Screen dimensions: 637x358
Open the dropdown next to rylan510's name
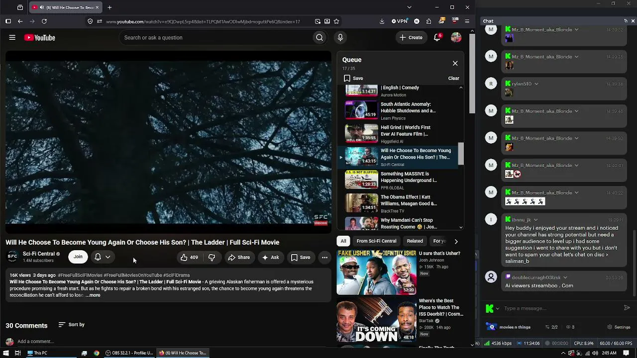(536, 84)
